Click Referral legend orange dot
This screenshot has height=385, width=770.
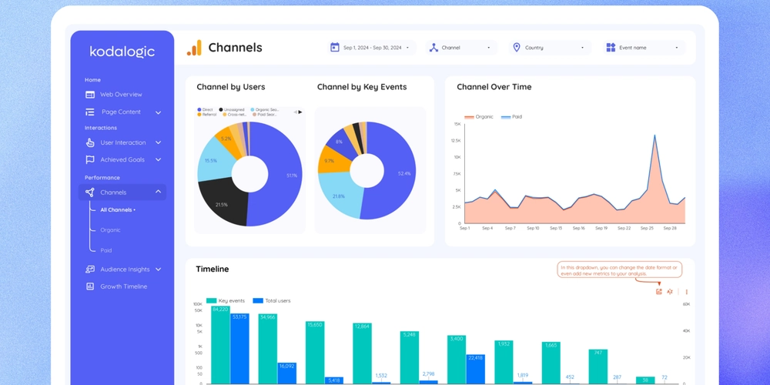[x=199, y=115]
